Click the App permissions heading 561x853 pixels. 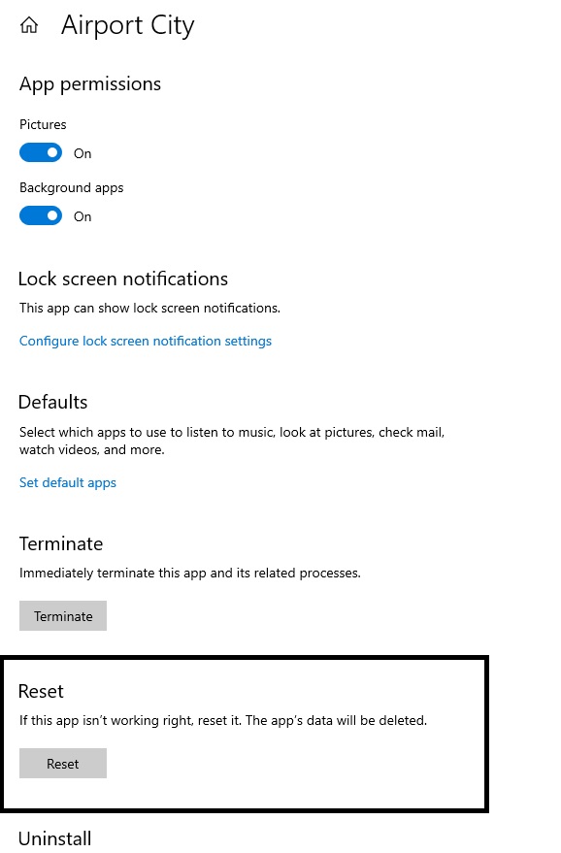point(90,84)
